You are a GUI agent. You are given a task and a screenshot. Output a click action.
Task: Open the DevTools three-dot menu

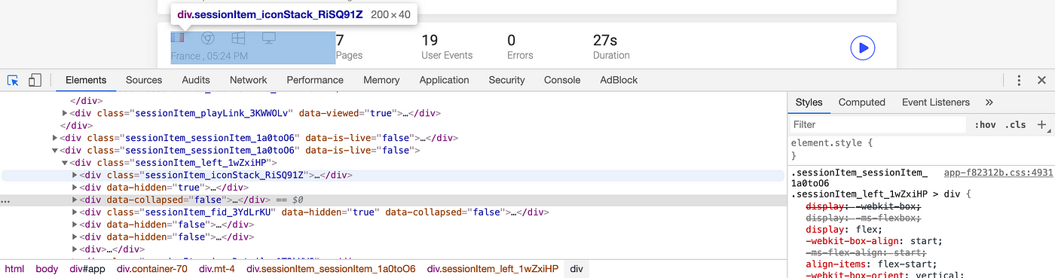[1019, 80]
